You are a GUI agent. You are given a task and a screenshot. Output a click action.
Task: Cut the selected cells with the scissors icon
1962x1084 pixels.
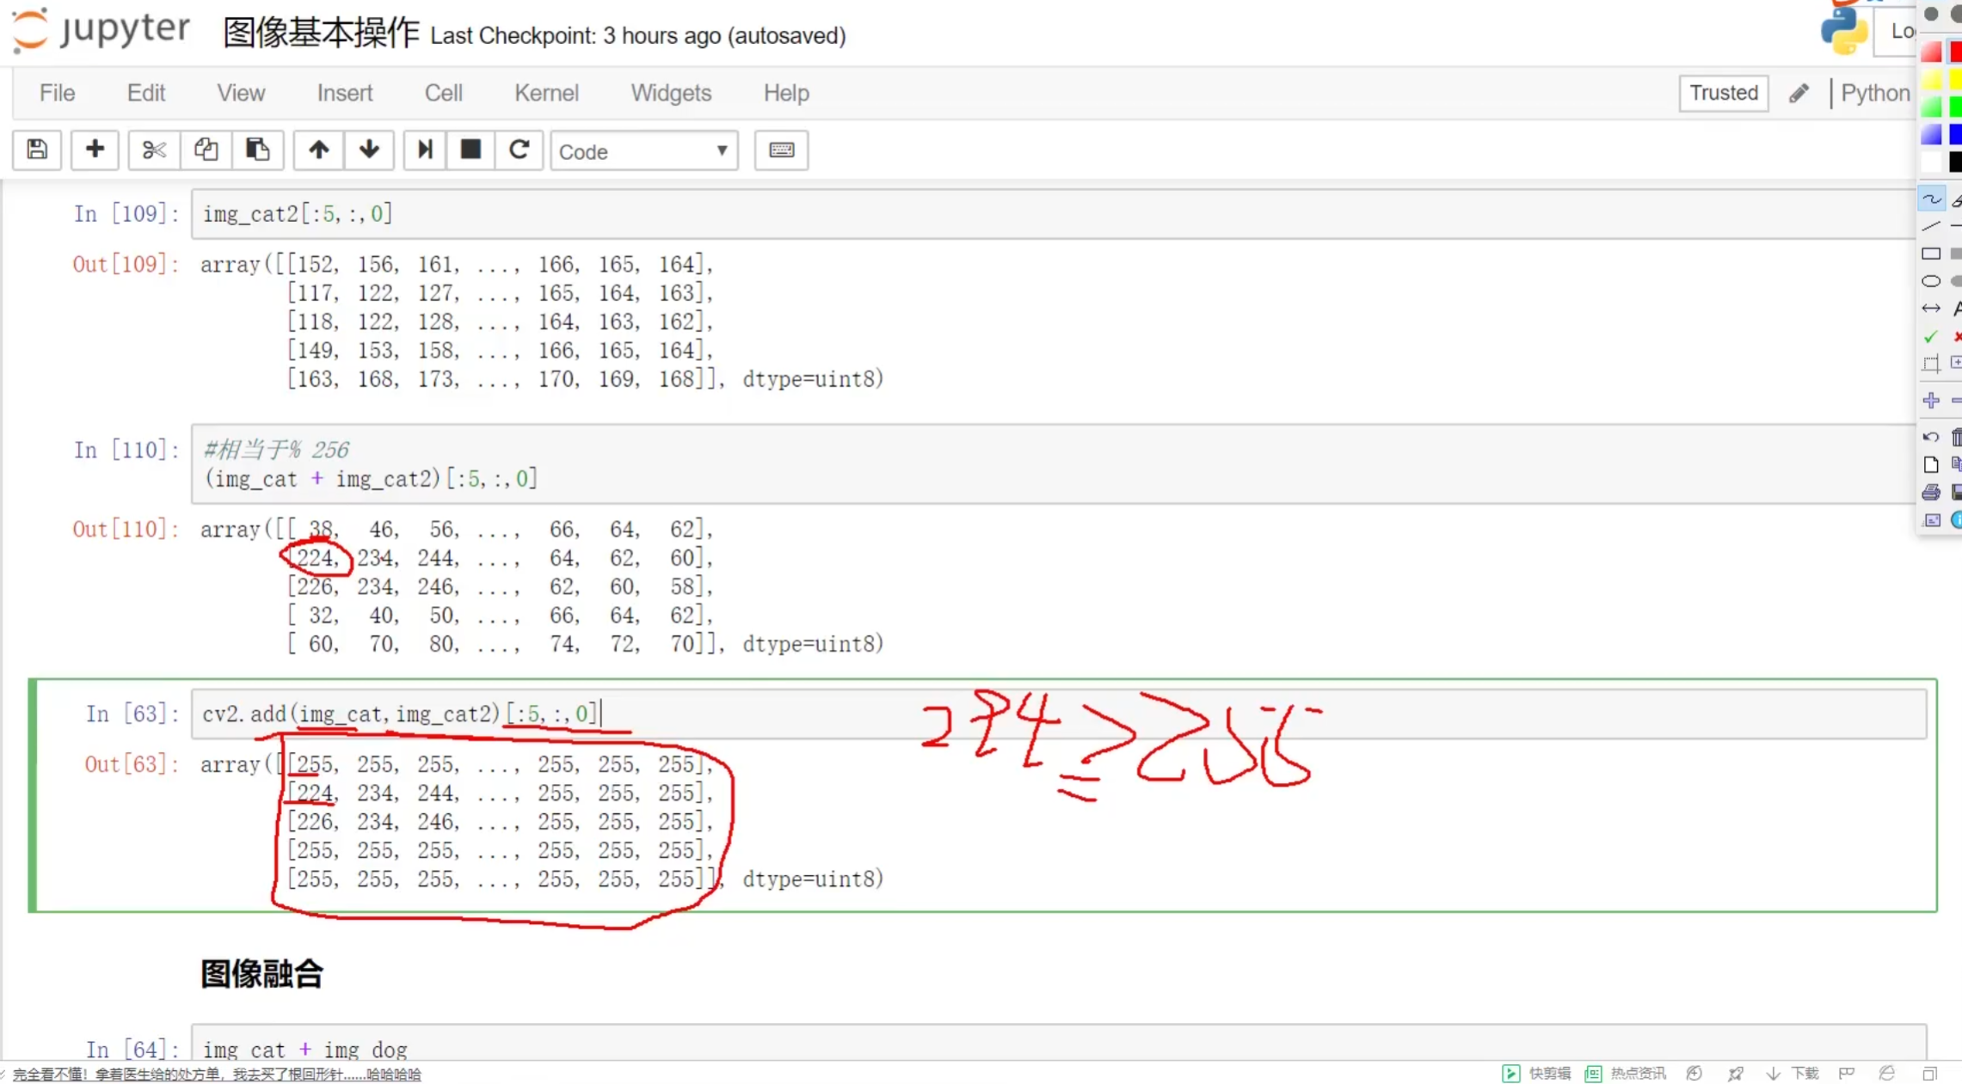pyautogui.click(x=154, y=150)
